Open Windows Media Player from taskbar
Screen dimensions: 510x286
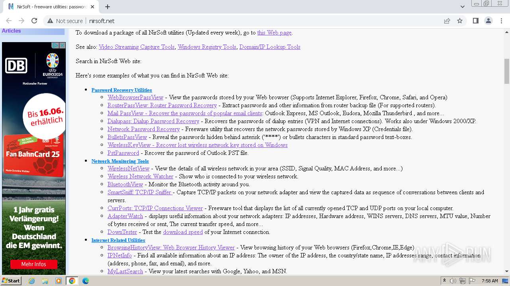(x=59, y=281)
